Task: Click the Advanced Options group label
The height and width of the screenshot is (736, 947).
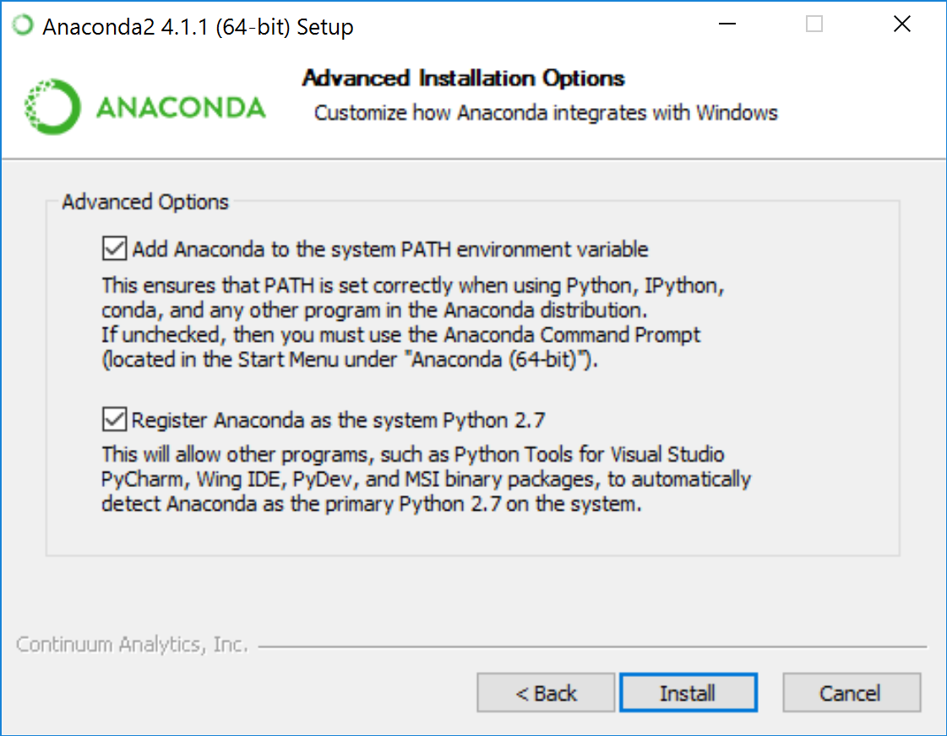Action: pos(144,202)
